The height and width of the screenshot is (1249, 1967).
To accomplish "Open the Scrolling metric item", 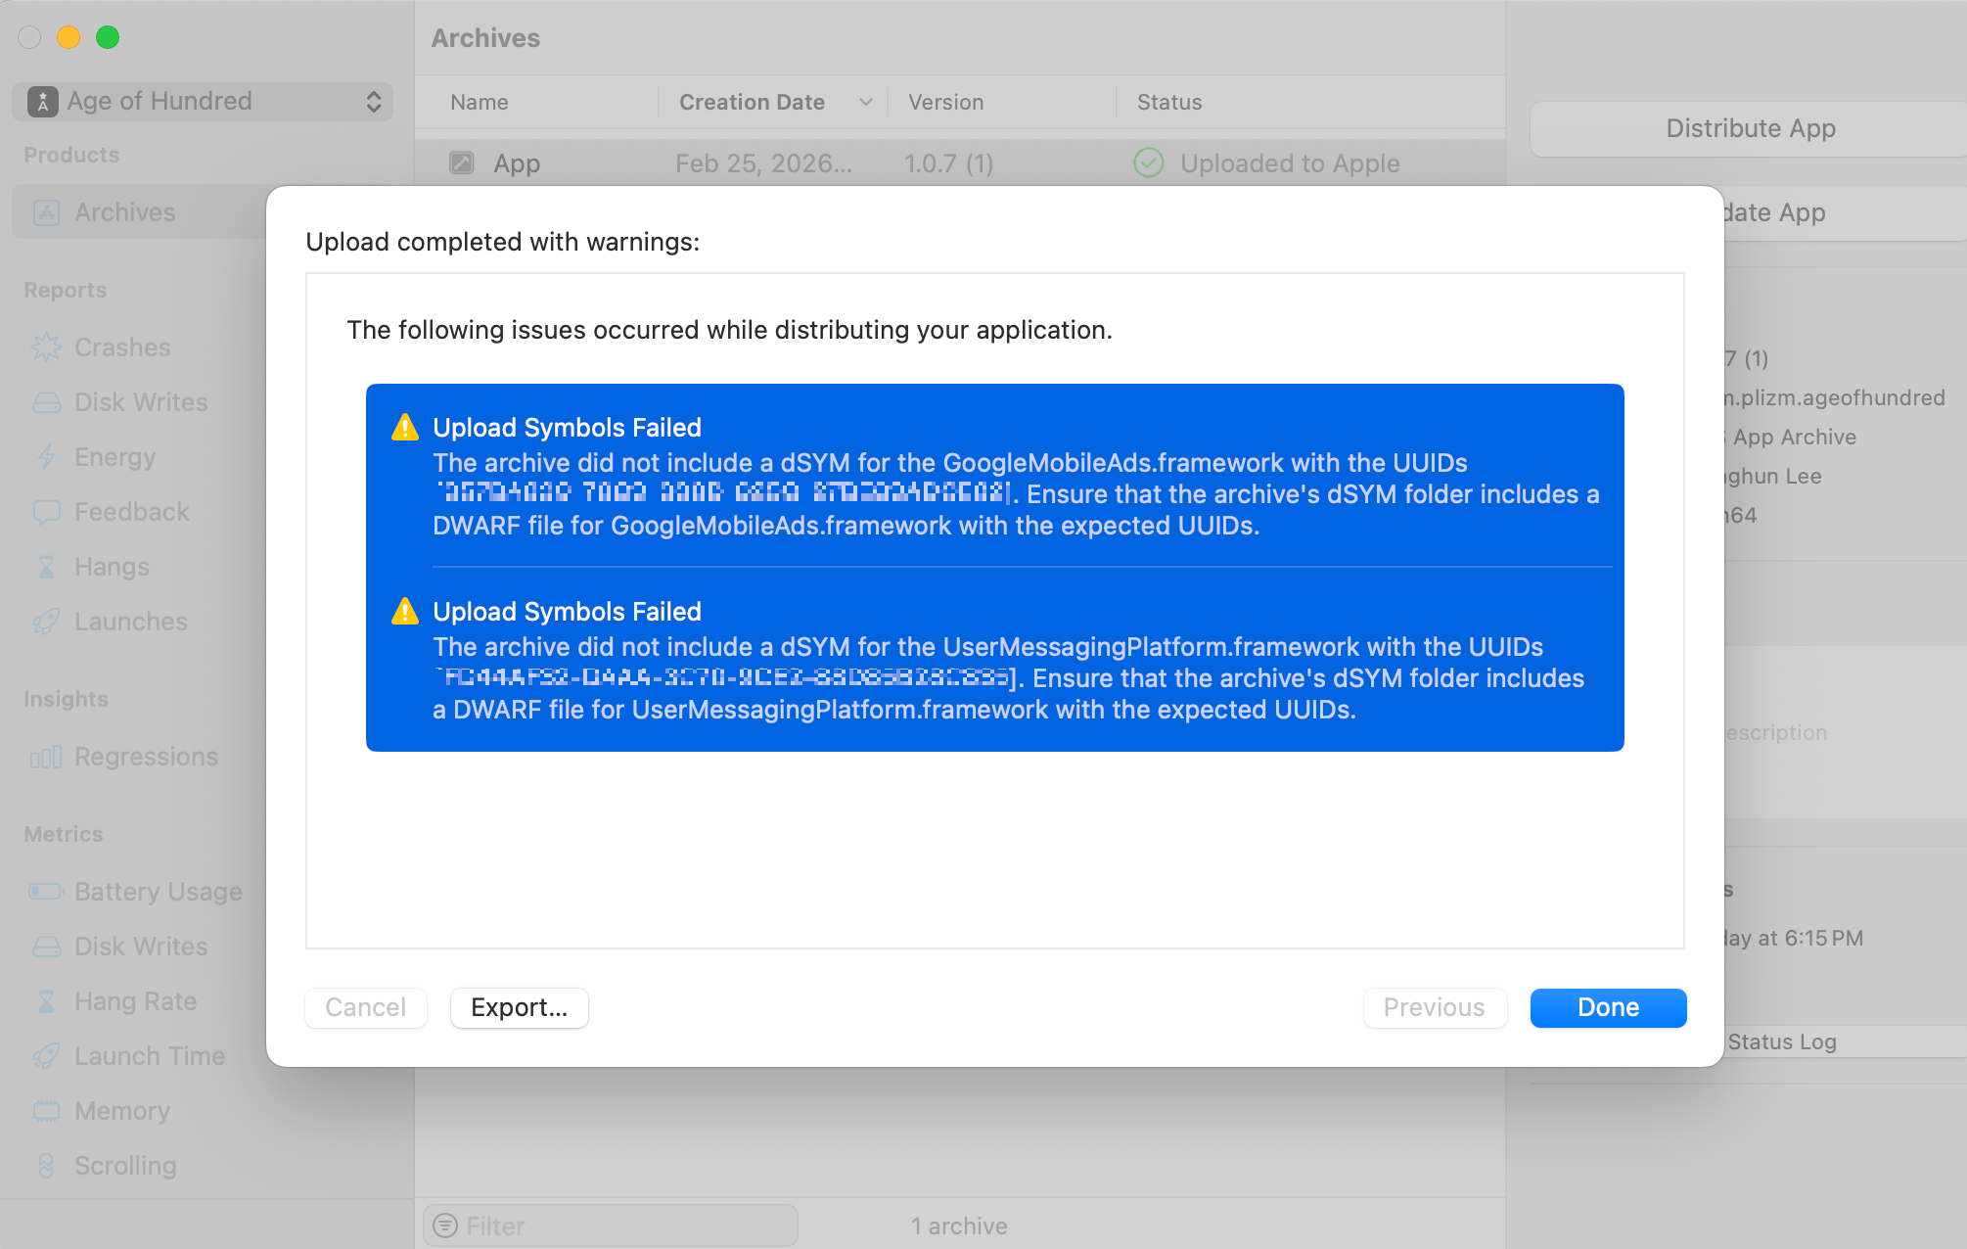I will point(124,1166).
